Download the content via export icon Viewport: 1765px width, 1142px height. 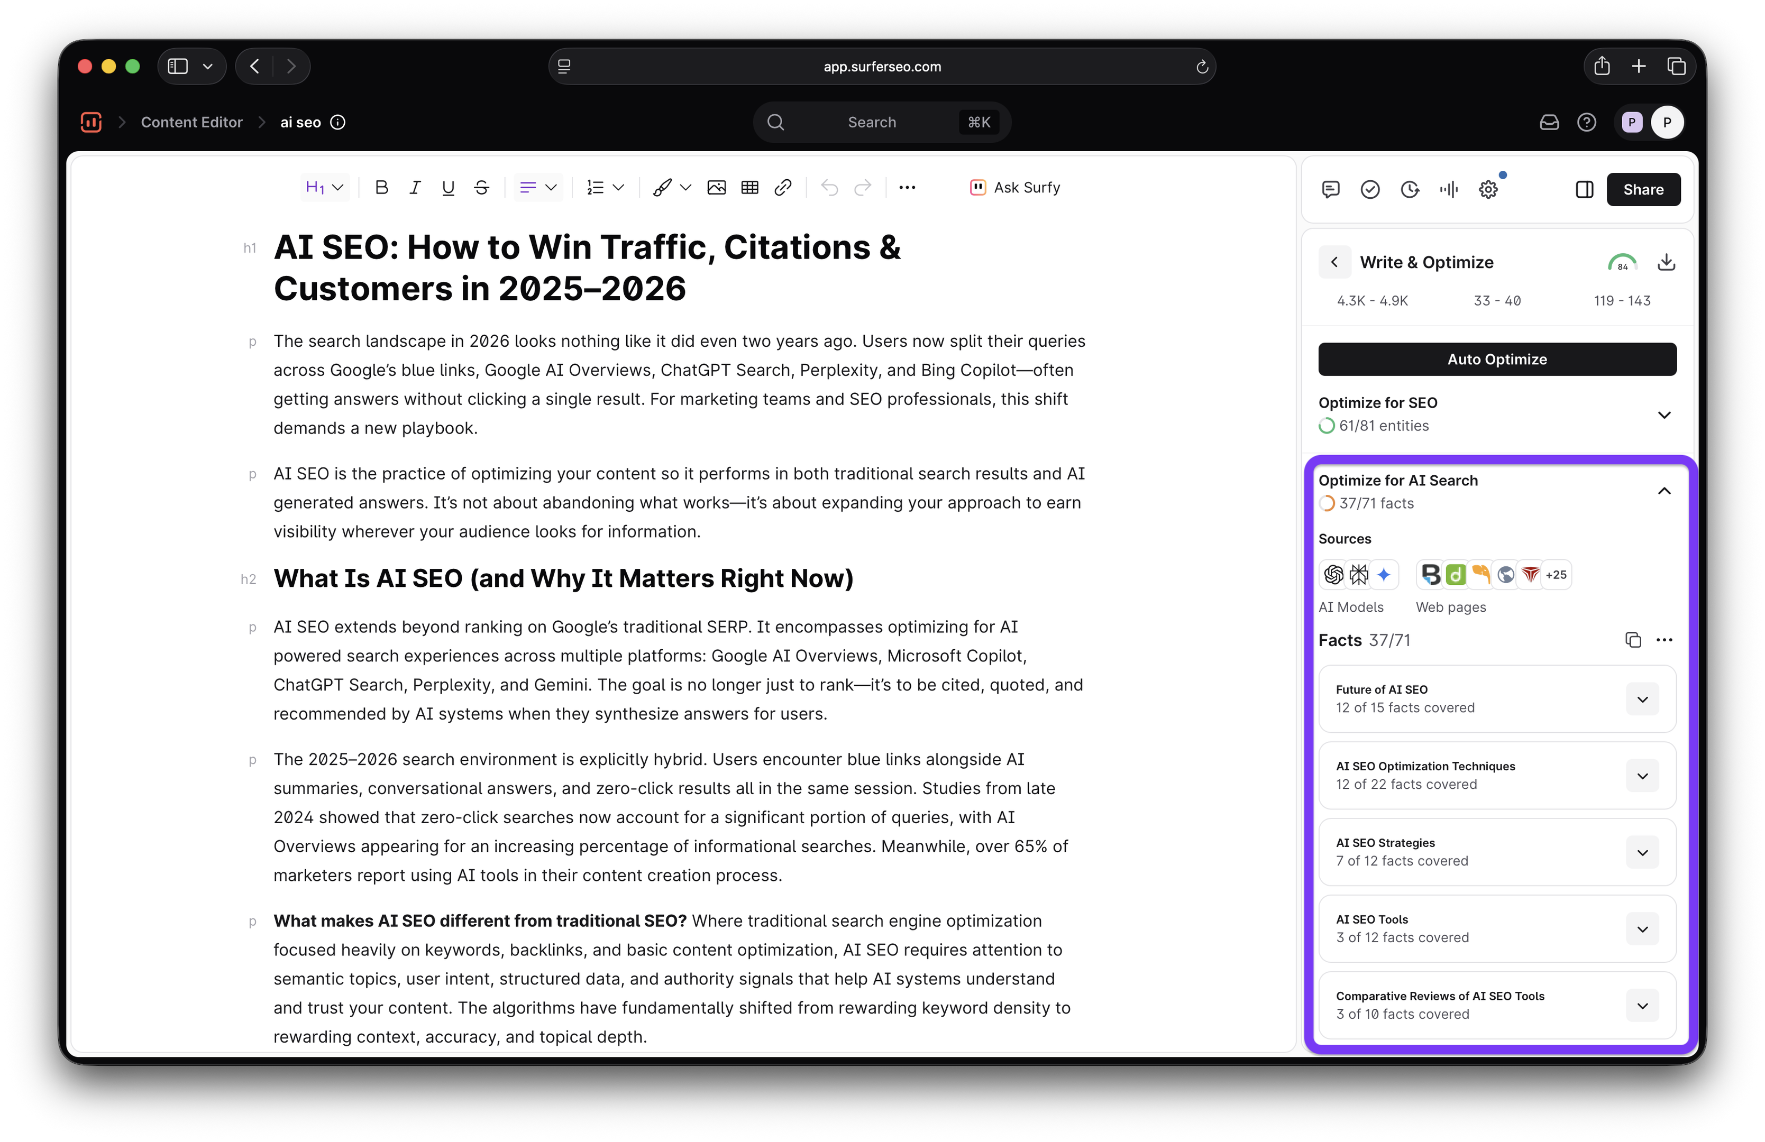tap(1667, 262)
